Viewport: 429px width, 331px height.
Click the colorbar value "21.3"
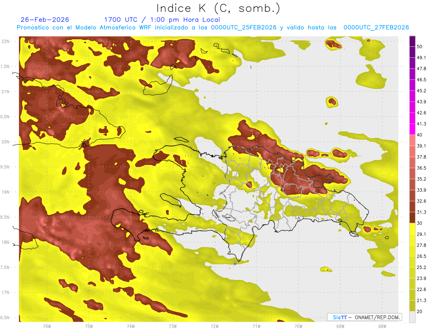click(x=421, y=300)
